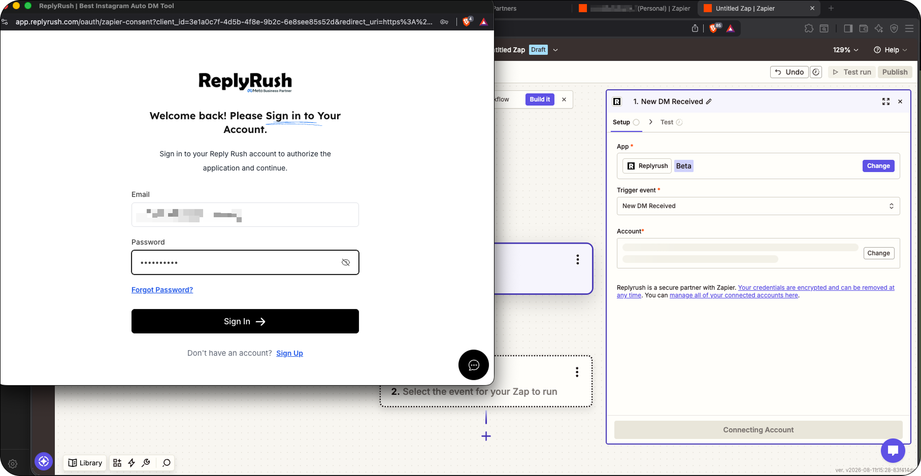Open manage all connected accounts link

click(x=734, y=295)
